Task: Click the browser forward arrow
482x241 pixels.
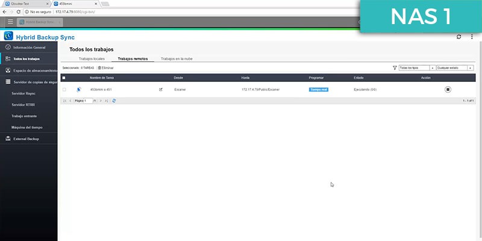Action: tap(11, 12)
